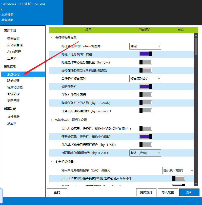Open the Cortana 隐藏 dropdown
202x205 pixels.
(x=145, y=46)
